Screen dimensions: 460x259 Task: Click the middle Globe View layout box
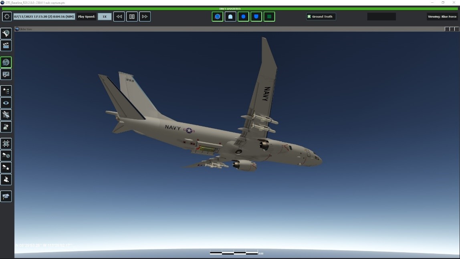pyautogui.click(x=452, y=29)
